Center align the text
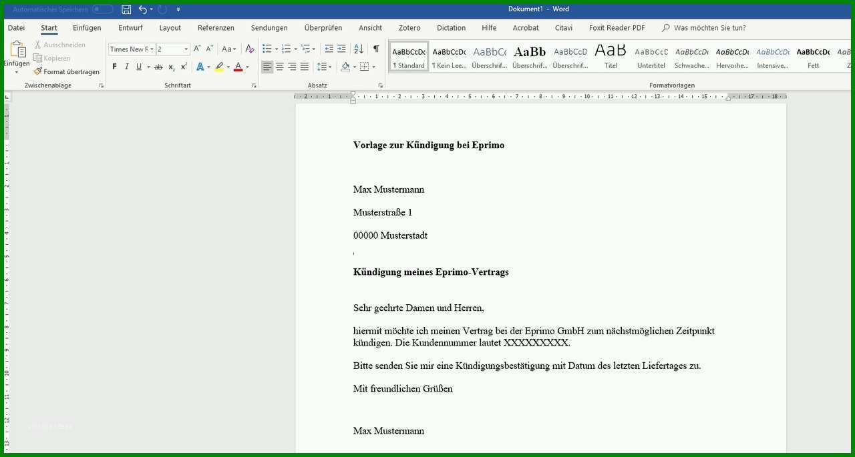Image resolution: width=855 pixels, height=457 pixels. [280, 67]
